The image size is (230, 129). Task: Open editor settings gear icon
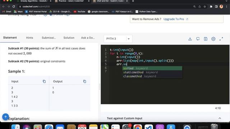pyautogui.click(x=213, y=39)
